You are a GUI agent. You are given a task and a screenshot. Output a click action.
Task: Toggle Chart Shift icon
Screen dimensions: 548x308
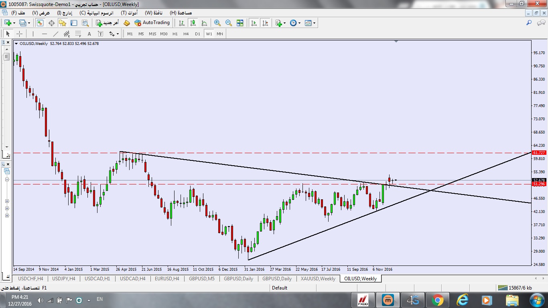click(265, 23)
